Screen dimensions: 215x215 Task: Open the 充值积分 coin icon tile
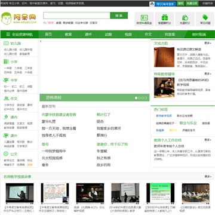(185, 19)
